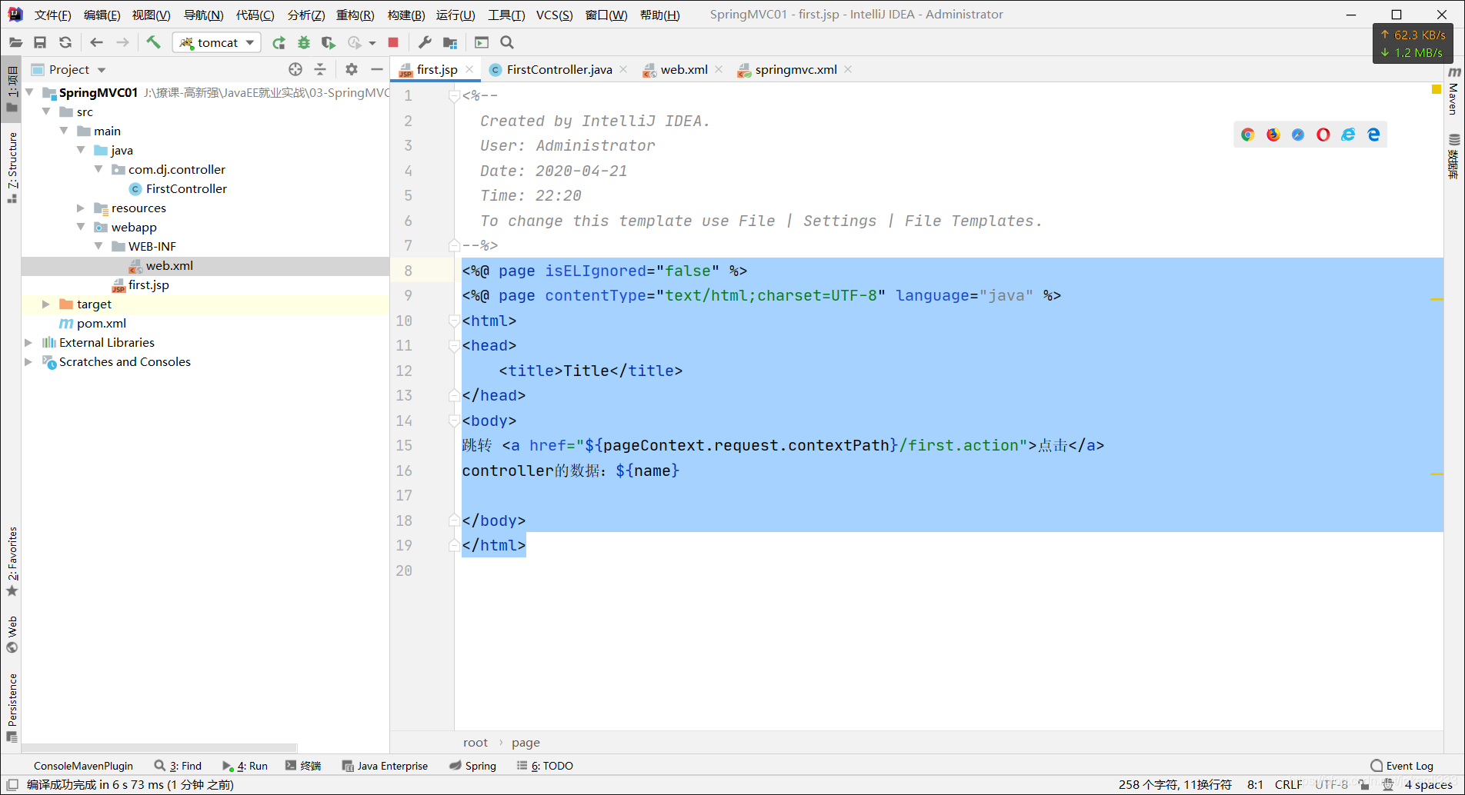Collapse all icon in Project panel

320,69
